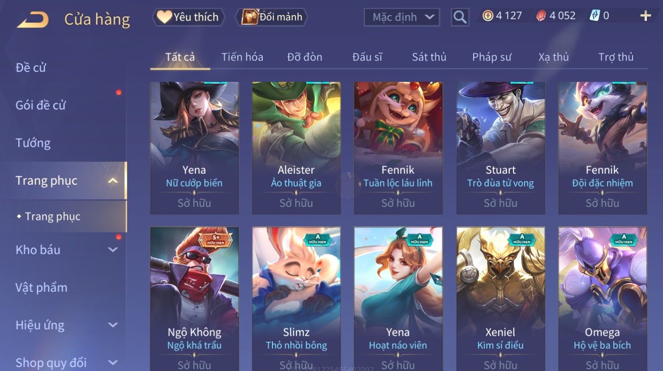Open the search magnifier icon

pyautogui.click(x=460, y=17)
